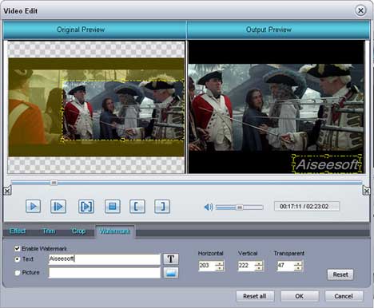Click the time display 00:17:11 / 02:23:02
The height and width of the screenshot is (308, 374).
307,207
